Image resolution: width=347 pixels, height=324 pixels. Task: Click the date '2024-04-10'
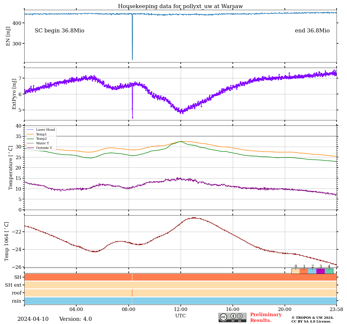point(33,319)
